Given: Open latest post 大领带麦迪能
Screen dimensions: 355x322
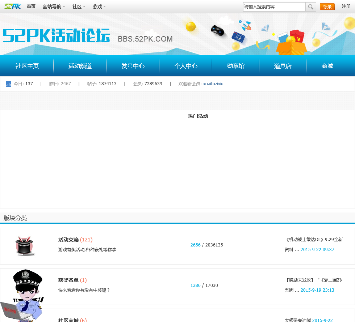Looking at the screenshot, I should (298, 320).
